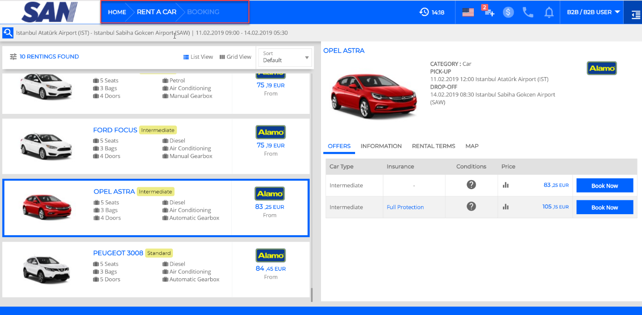Click the 5 Doors label
642x315 pixels.
pyautogui.click(x=110, y=279)
